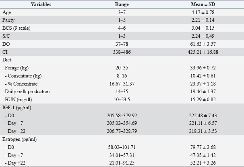Click the Forage (kg) row label
Image resolution: width=244 pixels, height=167 pixels.
coord(17,67)
